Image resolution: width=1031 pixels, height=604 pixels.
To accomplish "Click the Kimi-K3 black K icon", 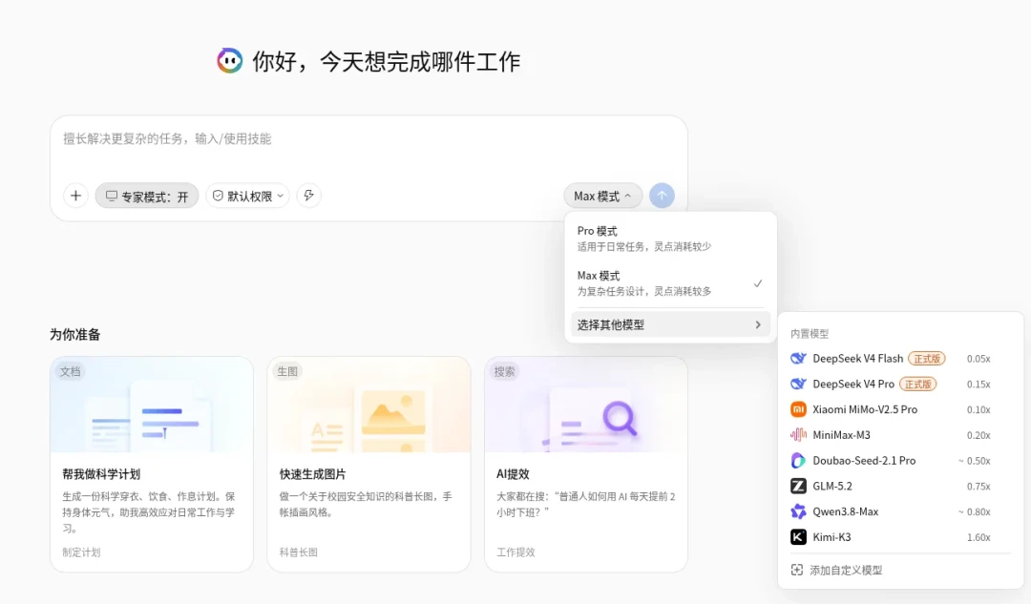I will coord(798,537).
